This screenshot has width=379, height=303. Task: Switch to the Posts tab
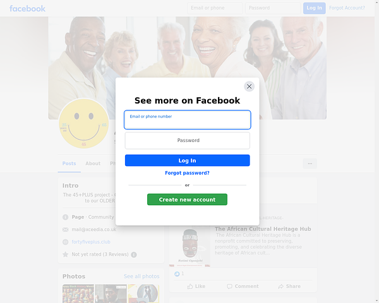tap(69, 163)
